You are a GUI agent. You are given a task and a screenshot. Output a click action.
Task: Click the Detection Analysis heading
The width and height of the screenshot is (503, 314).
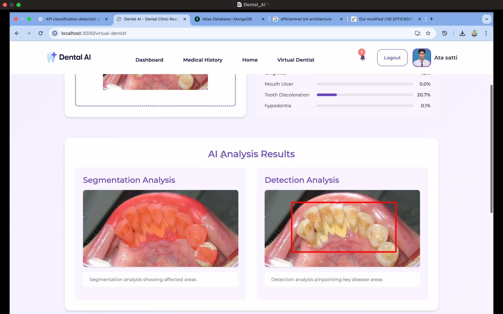tap(302, 180)
